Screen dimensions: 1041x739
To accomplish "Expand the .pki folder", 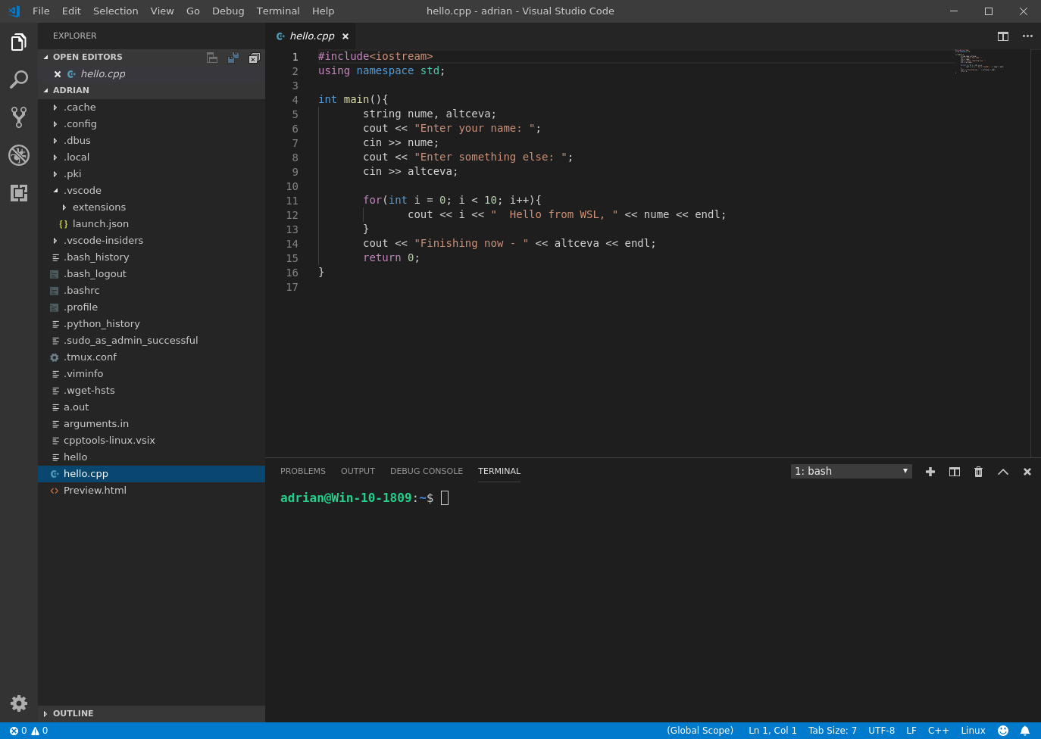I will pos(55,174).
